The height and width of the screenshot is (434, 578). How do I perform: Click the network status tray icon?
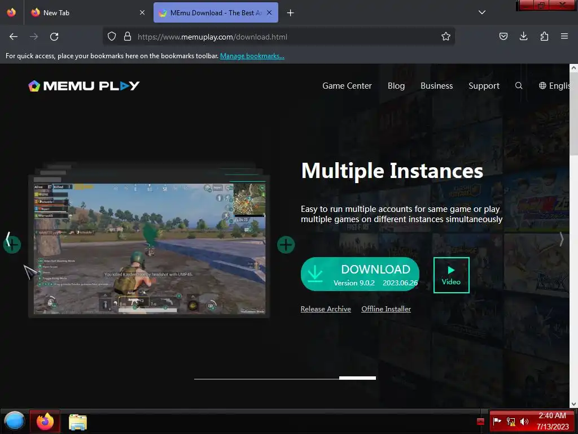click(x=511, y=422)
